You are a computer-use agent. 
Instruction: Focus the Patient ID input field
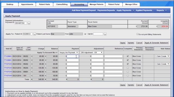pyautogui.click(x=28, y=34)
